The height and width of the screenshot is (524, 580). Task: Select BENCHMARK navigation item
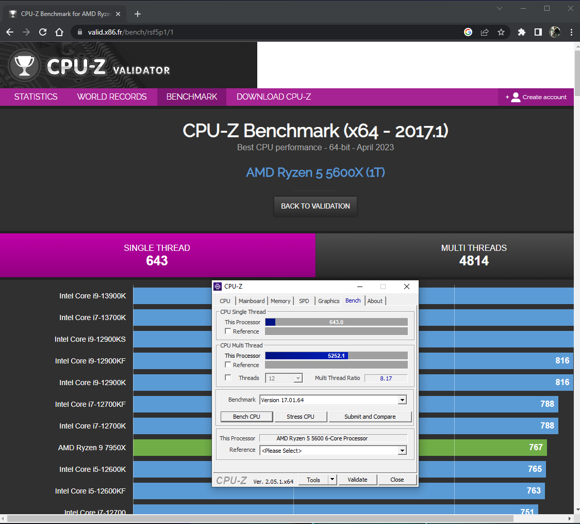(x=192, y=97)
